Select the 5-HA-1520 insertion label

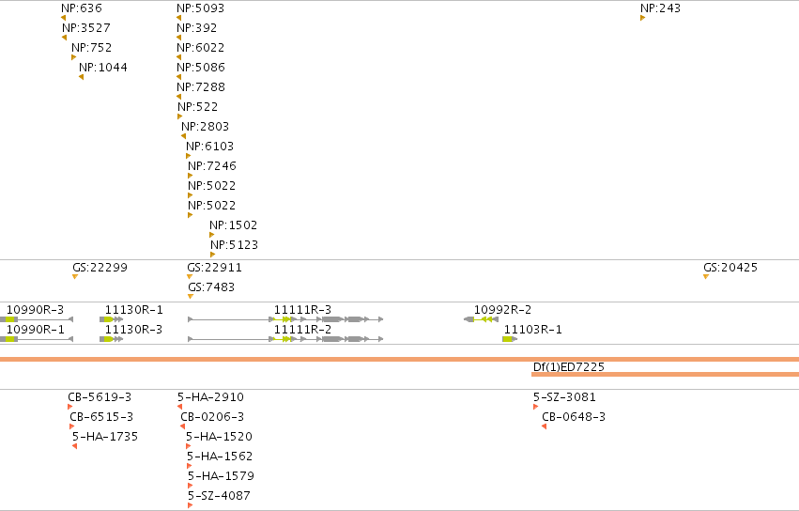point(219,437)
